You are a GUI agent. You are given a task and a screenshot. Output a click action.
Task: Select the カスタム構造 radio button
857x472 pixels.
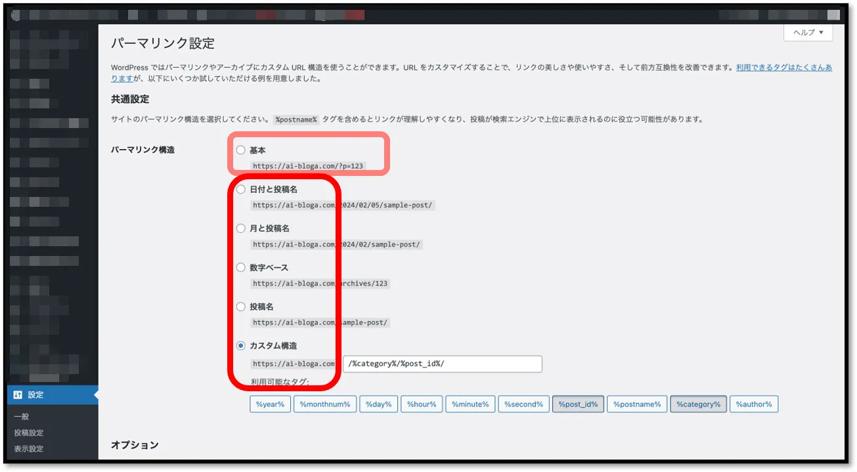[241, 346]
